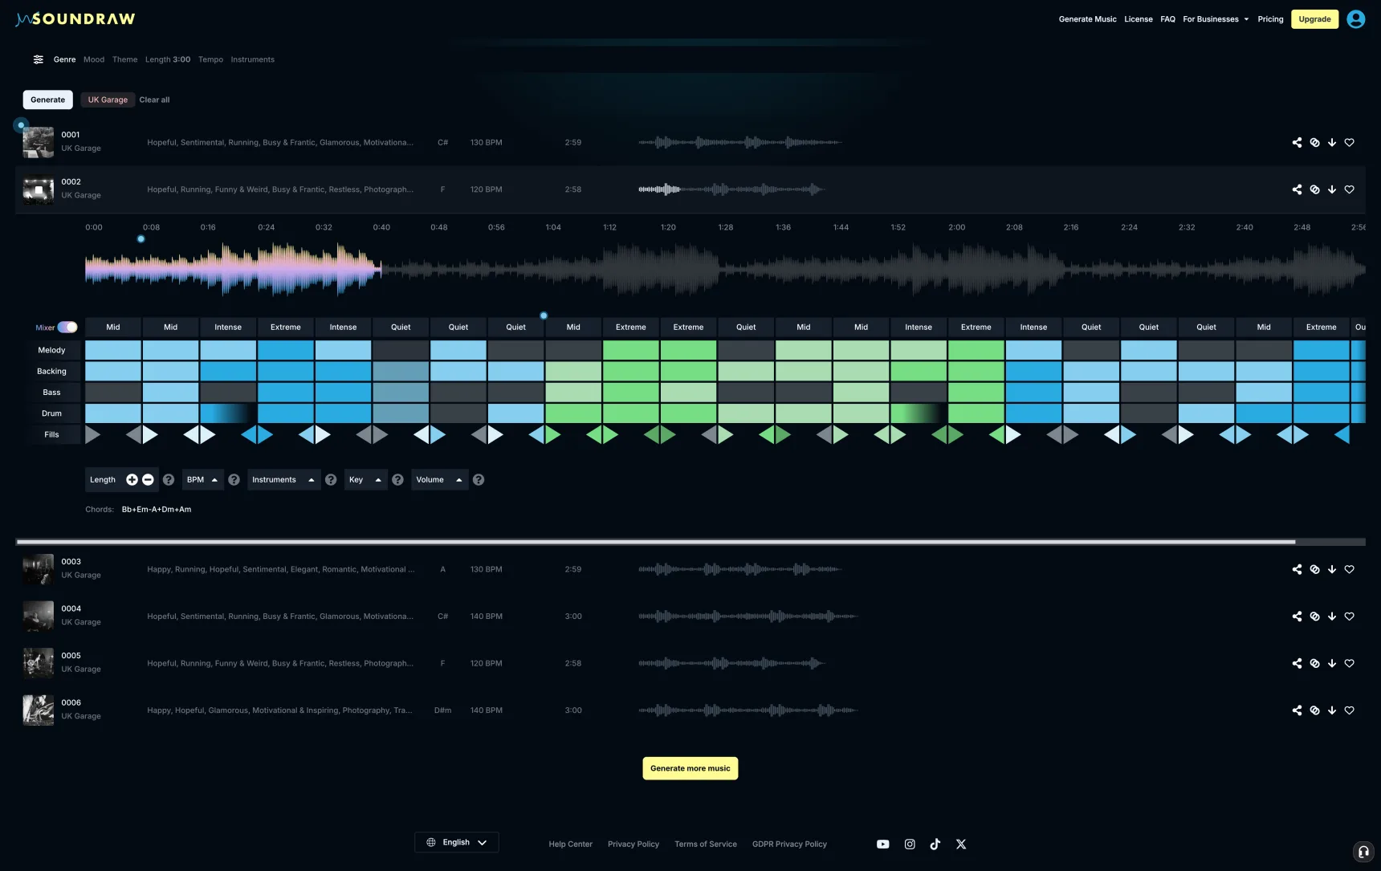Toggle Drum block in first Intense section
This screenshot has width=1381, height=871.
[228, 413]
